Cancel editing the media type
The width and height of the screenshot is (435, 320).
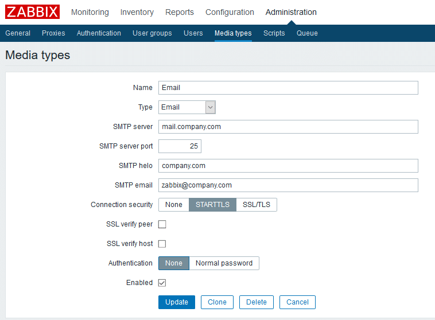(x=297, y=302)
